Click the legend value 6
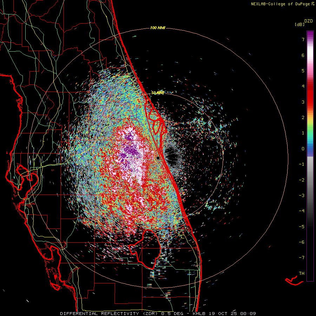 click(x=303, y=55)
